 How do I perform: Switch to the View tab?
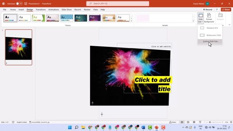[95, 10]
